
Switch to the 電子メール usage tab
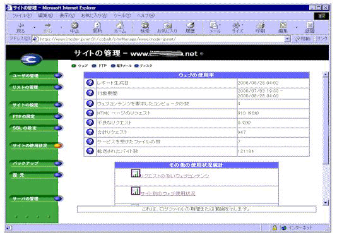pos(121,66)
